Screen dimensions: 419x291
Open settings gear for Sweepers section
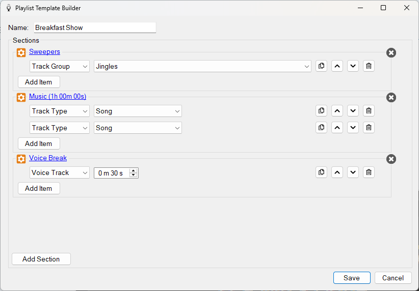tap(21, 52)
